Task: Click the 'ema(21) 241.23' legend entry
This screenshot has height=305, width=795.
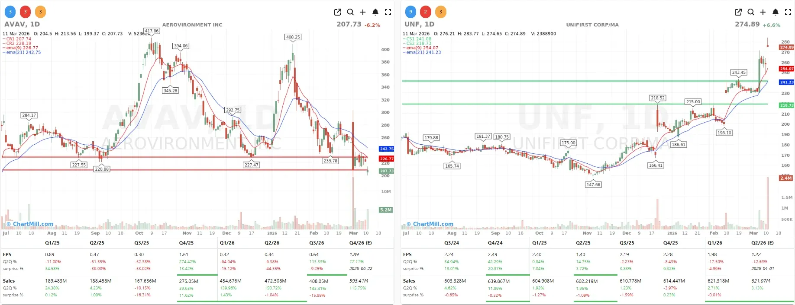Action: coord(422,52)
